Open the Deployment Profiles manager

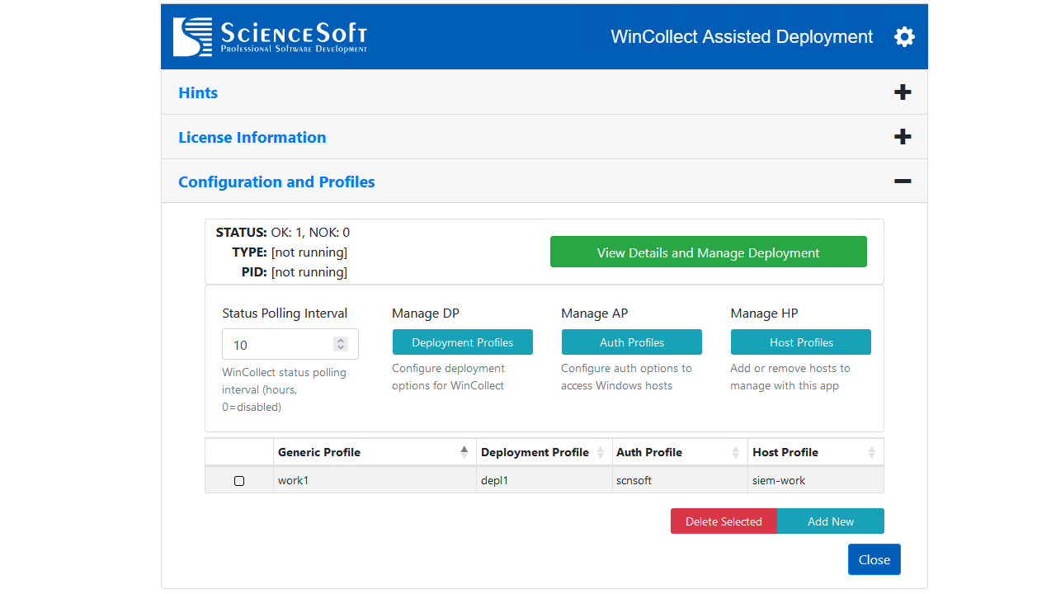pos(462,342)
